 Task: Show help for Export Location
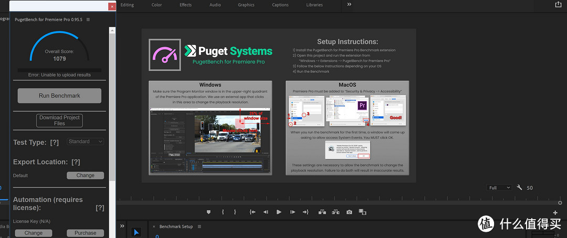click(76, 162)
